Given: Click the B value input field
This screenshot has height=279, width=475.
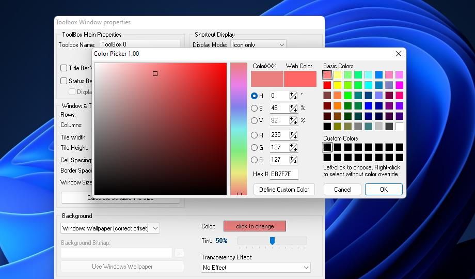Looking at the screenshot, I should 279,160.
